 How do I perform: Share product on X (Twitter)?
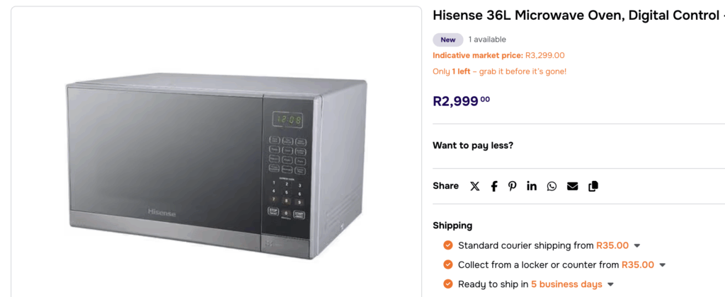click(475, 186)
